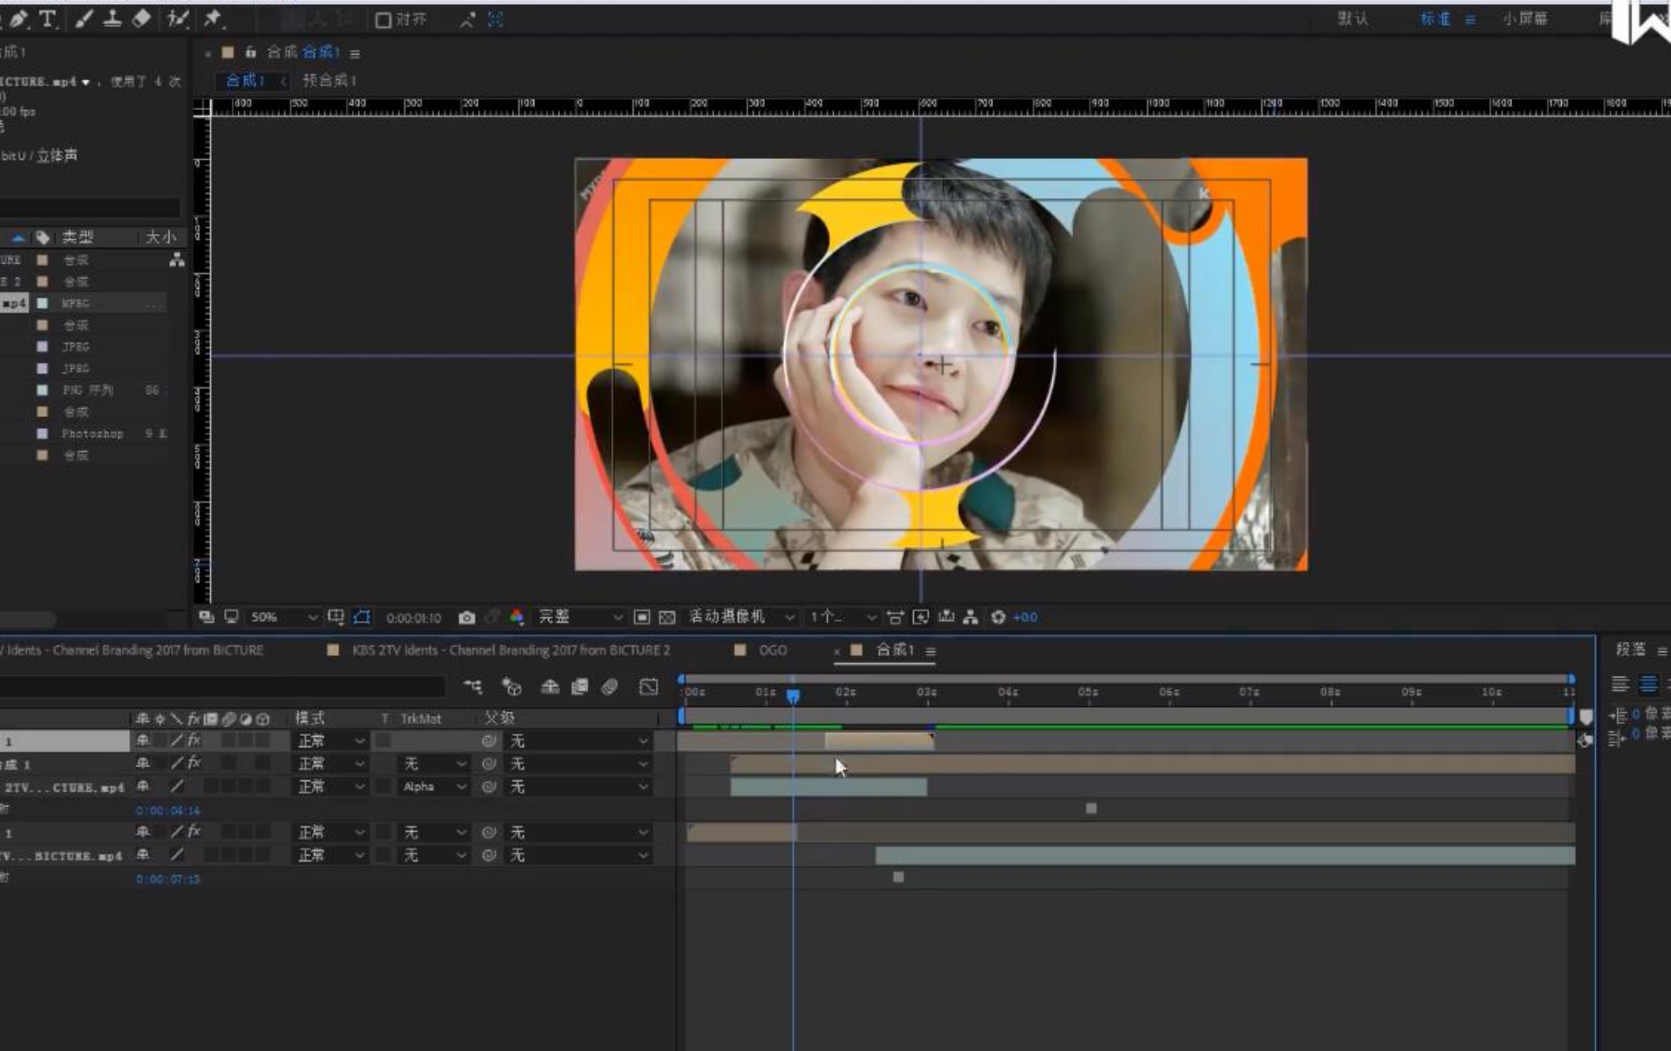Select the Puppet Pin tool
1671x1051 pixels.
(x=212, y=19)
